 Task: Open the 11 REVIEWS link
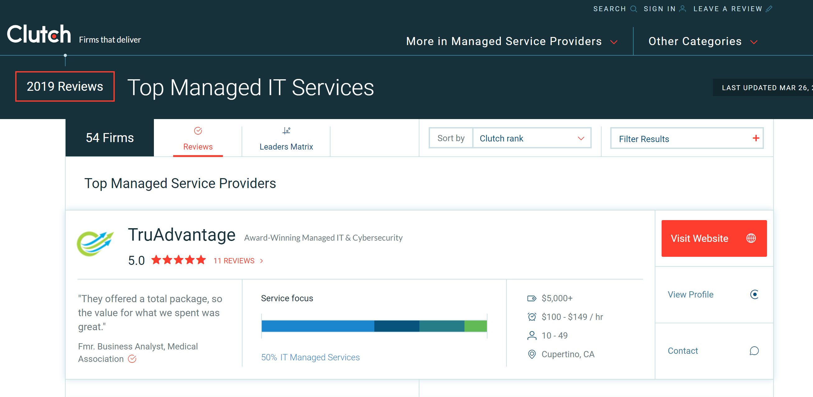point(234,261)
